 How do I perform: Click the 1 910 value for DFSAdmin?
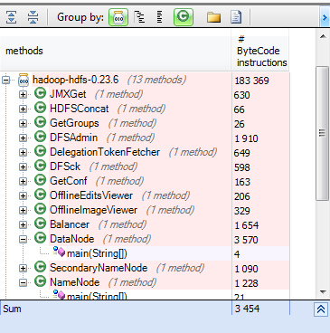click(246, 138)
